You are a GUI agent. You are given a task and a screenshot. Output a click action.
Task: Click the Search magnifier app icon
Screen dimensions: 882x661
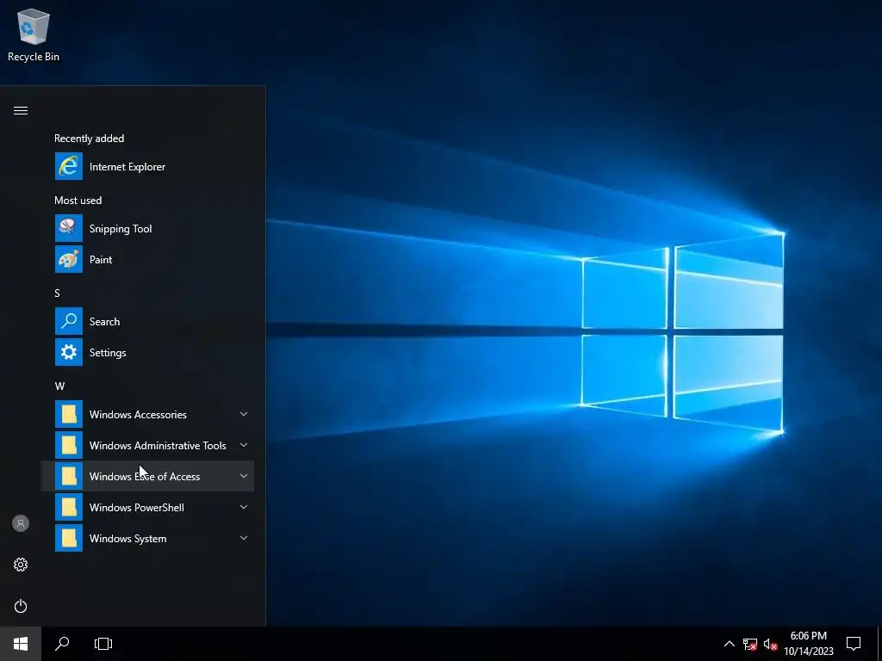pos(69,321)
